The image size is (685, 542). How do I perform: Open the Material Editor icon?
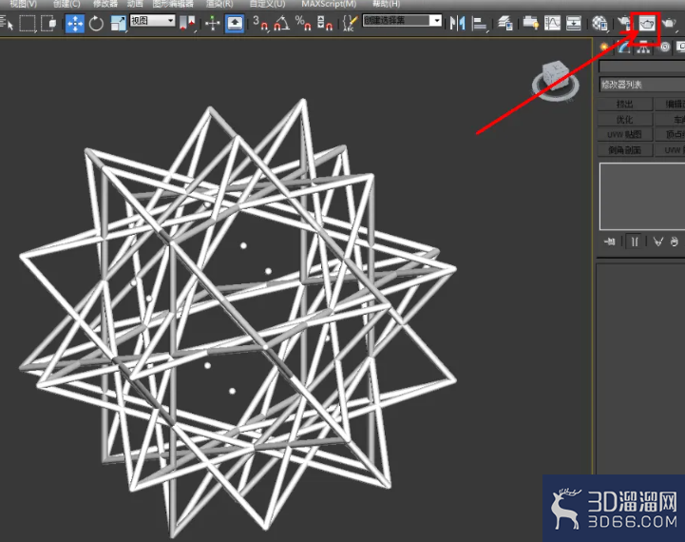pos(599,23)
